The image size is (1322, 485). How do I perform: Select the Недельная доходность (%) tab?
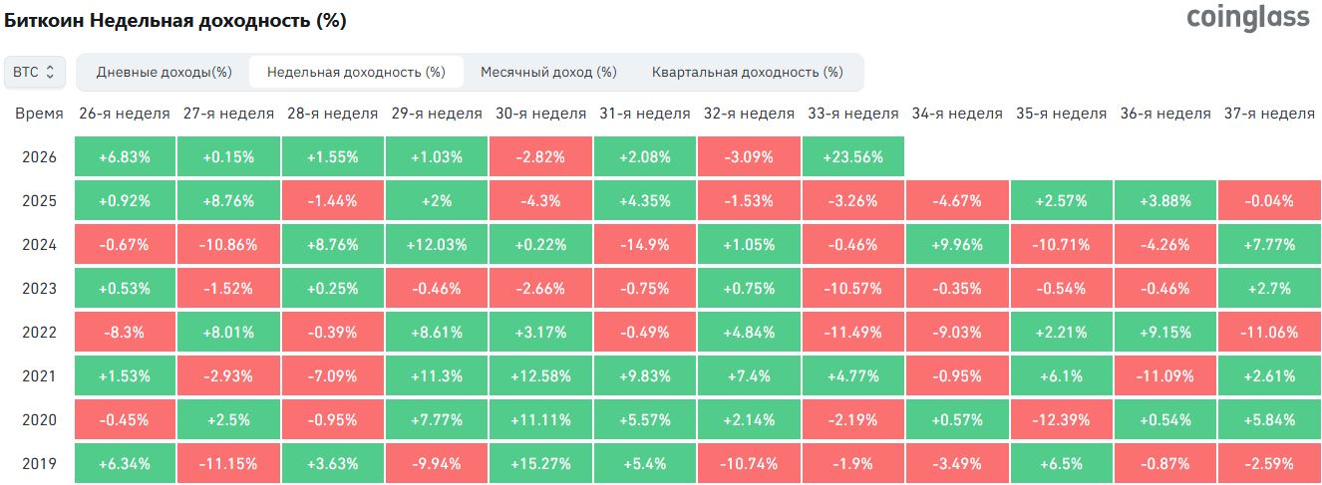click(356, 72)
